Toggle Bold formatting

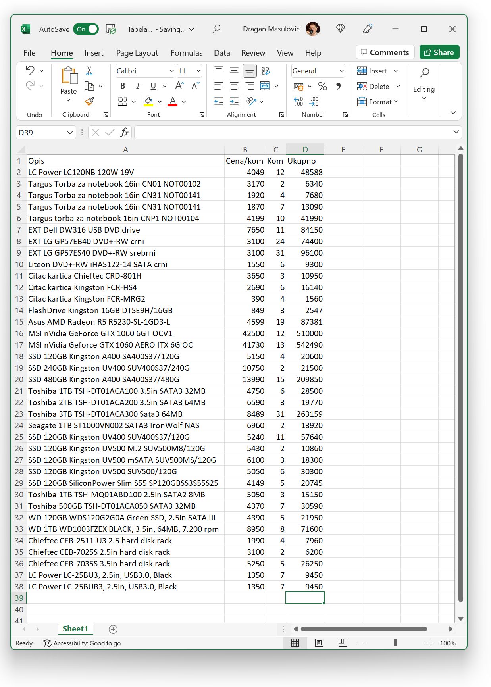(x=123, y=86)
